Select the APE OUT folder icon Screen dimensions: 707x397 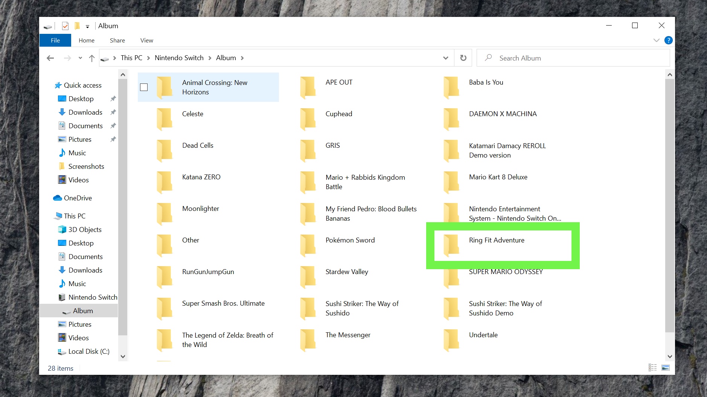(308, 87)
